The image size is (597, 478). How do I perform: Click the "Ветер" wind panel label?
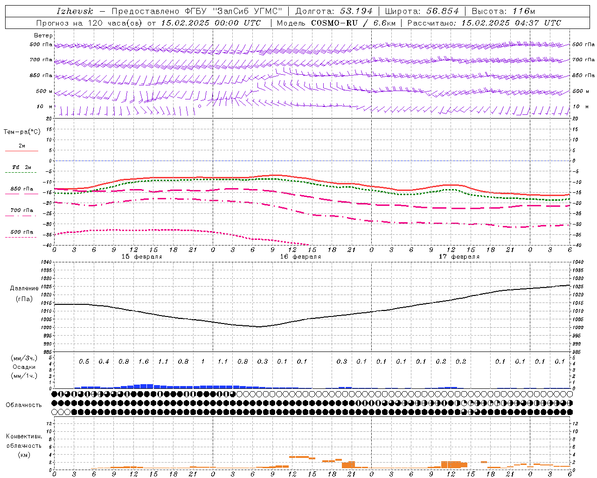(x=43, y=35)
